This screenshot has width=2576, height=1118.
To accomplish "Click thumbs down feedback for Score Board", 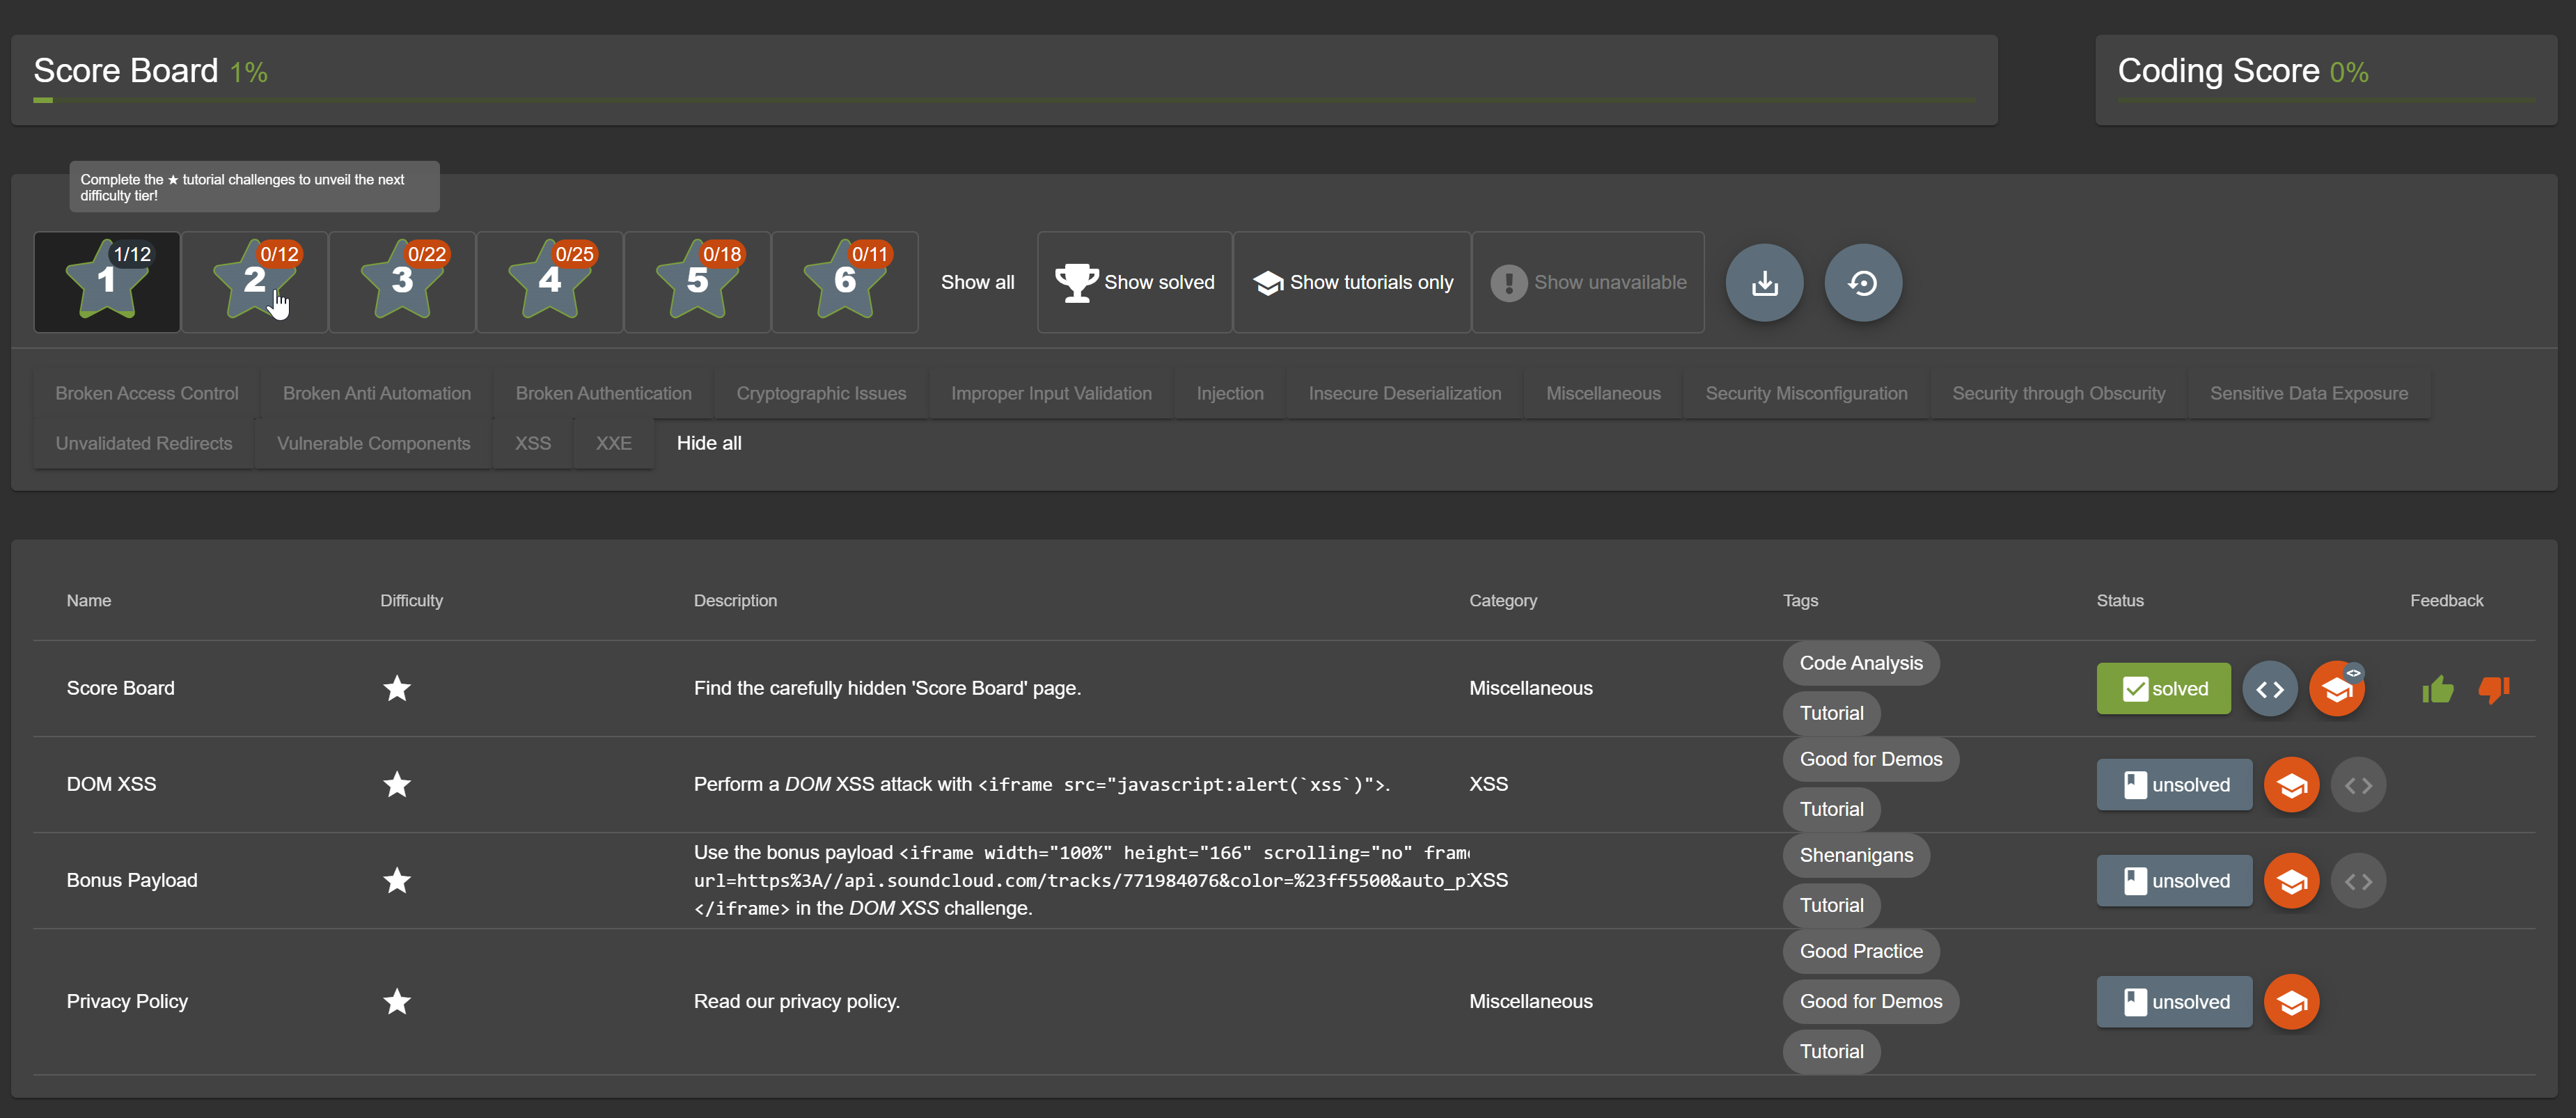I will pos(2493,689).
